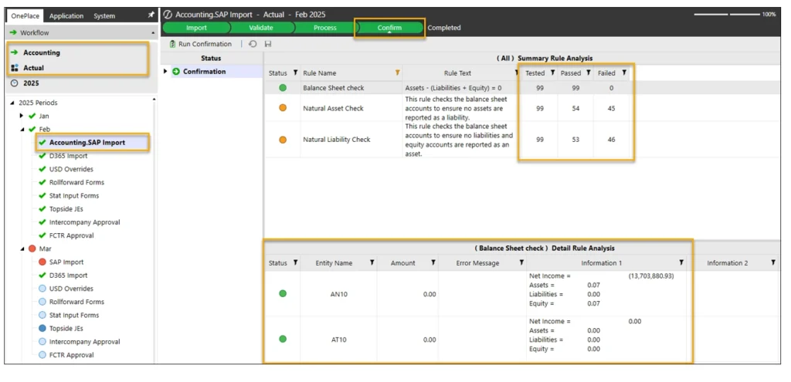Image resolution: width=791 pixels, height=382 pixels.
Task: Collapse the Feb period node
Action: (x=22, y=129)
